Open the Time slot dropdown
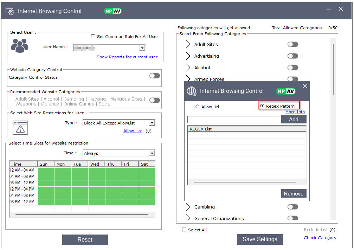Image resolution: width=354 pixels, height=250 pixels. (x=152, y=153)
